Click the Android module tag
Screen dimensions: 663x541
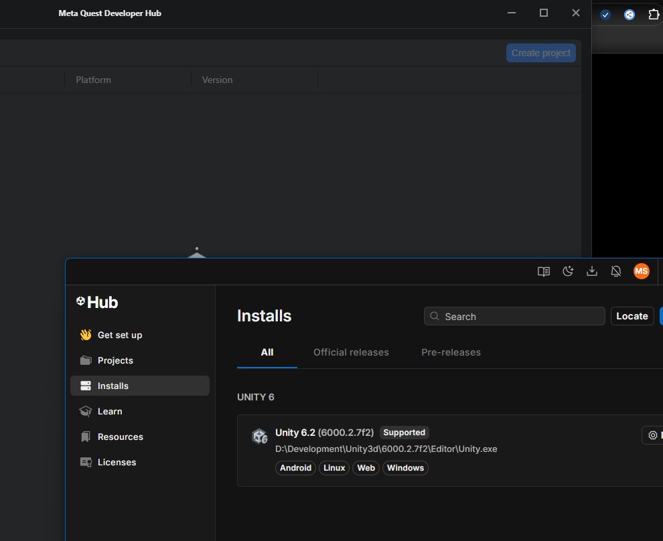pyautogui.click(x=295, y=468)
